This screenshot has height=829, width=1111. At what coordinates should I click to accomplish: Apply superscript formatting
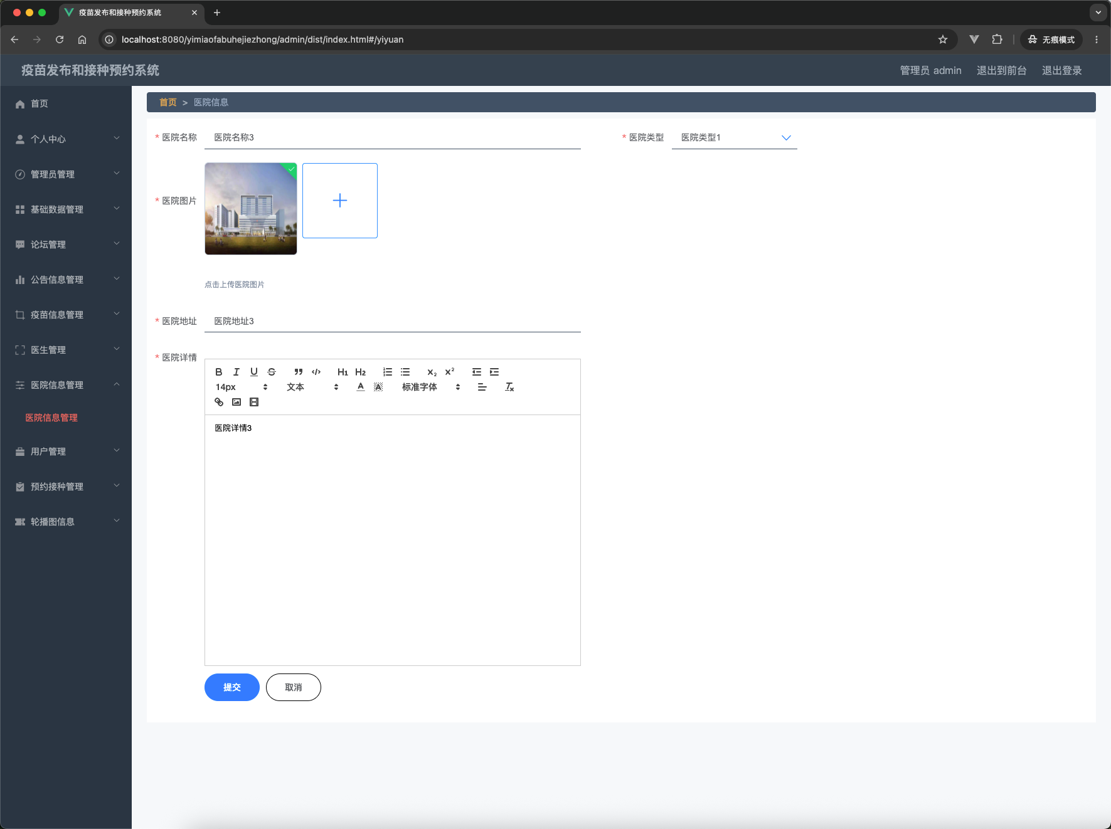pyautogui.click(x=450, y=372)
